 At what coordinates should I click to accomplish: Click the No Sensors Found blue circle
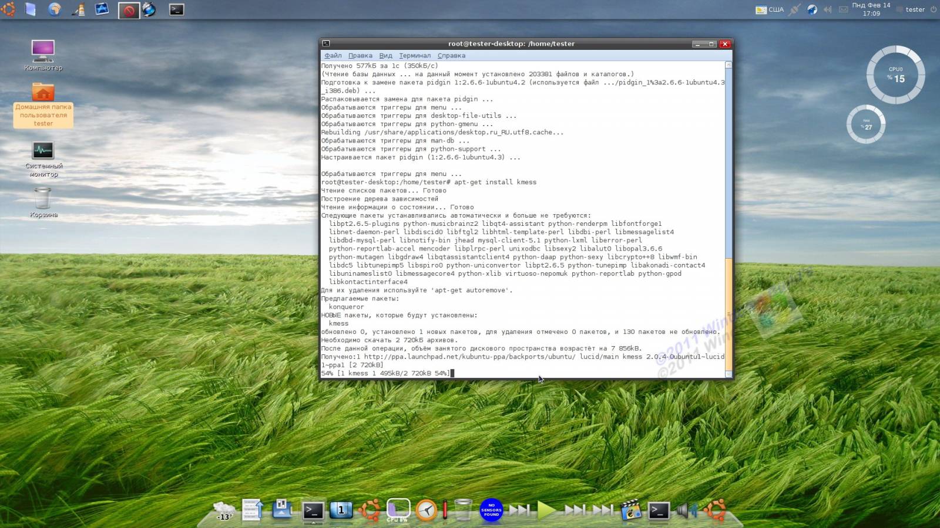click(491, 510)
